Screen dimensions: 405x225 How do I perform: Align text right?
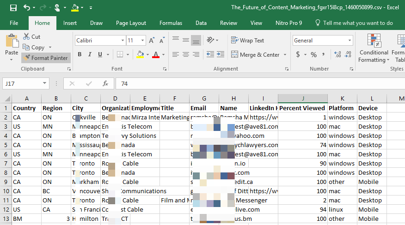point(196,54)
